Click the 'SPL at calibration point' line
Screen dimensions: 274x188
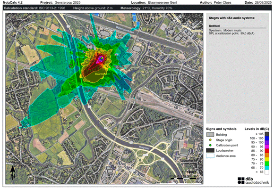click(x=231, y=33)
